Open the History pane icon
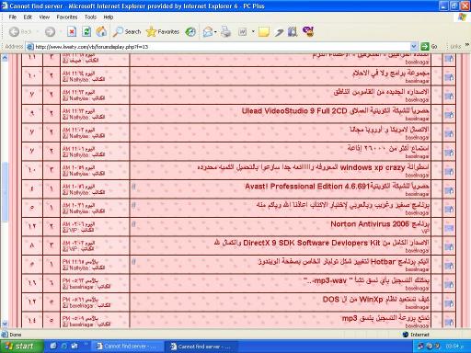Viewport: 471px width, 353px height. (190, 31)
